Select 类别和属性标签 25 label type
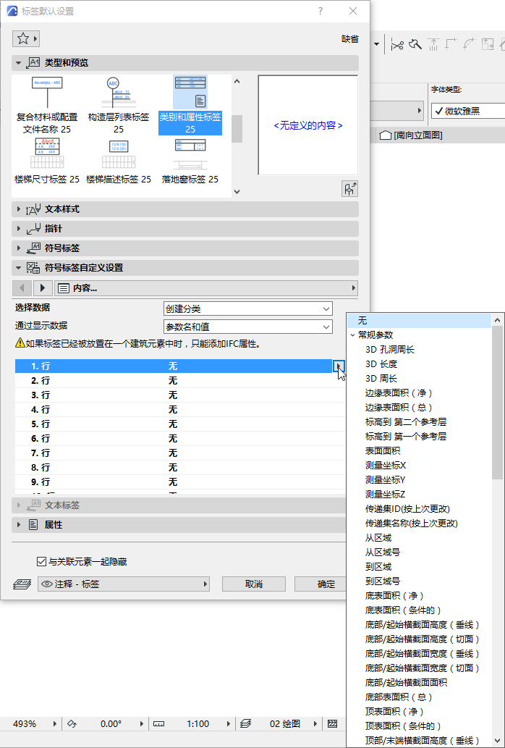505x748 pixels. (x=190, y=105)
